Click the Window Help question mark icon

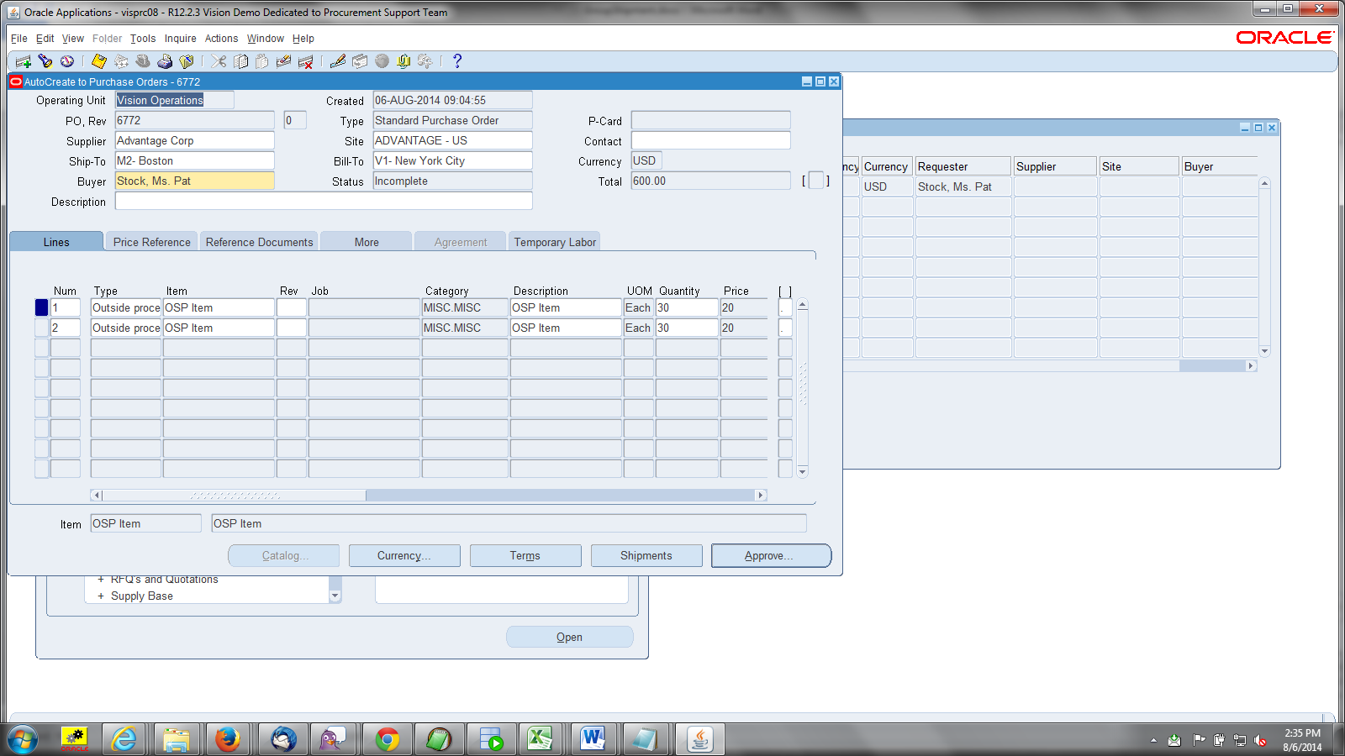(x=457, y=61)
